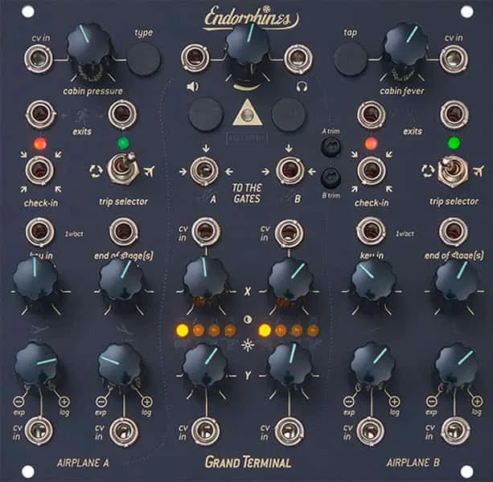Click the cabin fever cv in jack
The width and height of the screenshot is (493, 482).
pyautogui.click(x=454, y=59)
